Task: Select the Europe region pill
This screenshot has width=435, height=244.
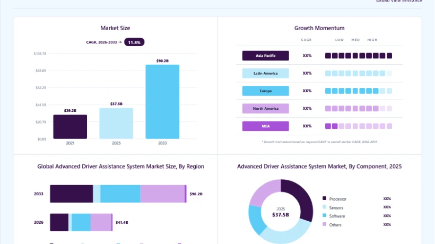Action: click(265, 91)
